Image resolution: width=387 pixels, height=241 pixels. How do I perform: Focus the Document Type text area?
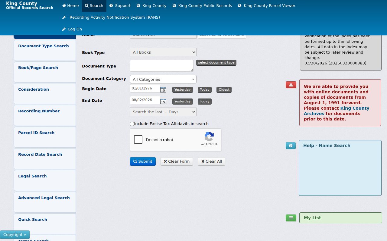tap(162, 66)
